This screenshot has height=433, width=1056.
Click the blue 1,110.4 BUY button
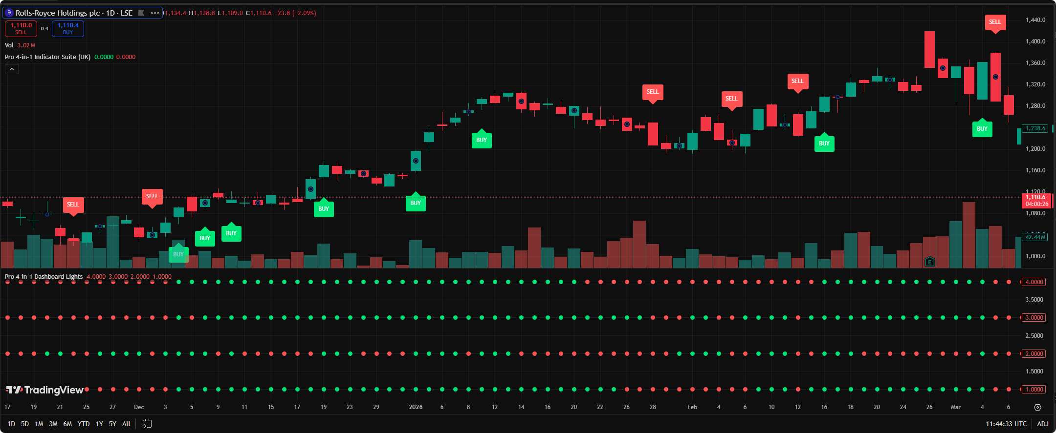pos(68,29)
